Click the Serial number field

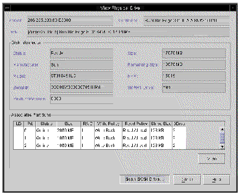coord(82,88)
